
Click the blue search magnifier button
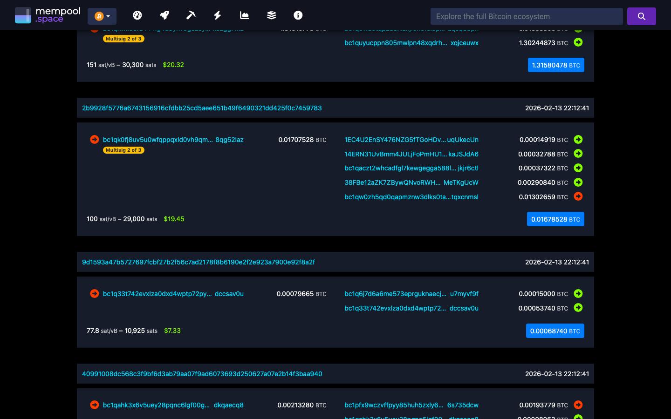tap(641, 16)
